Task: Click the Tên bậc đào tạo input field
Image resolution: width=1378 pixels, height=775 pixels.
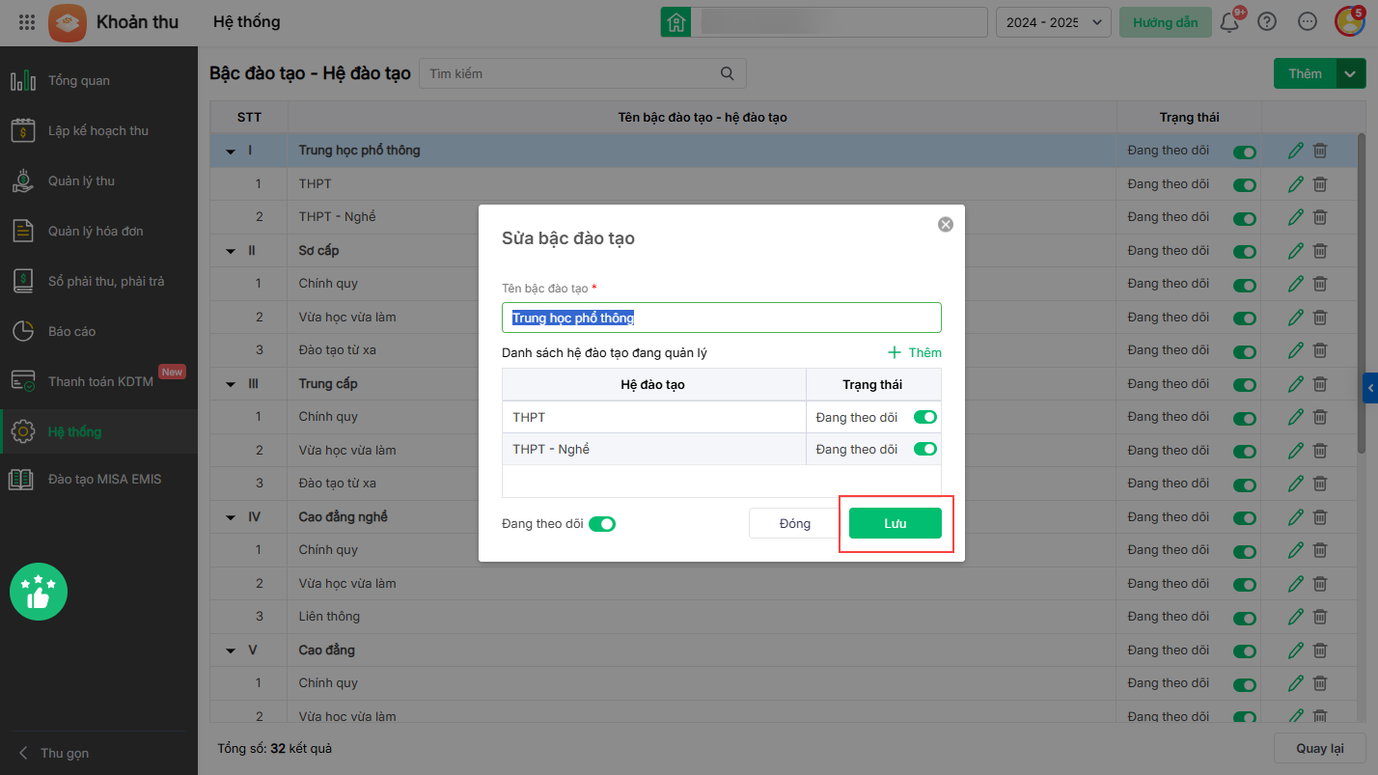Action: 722,318
